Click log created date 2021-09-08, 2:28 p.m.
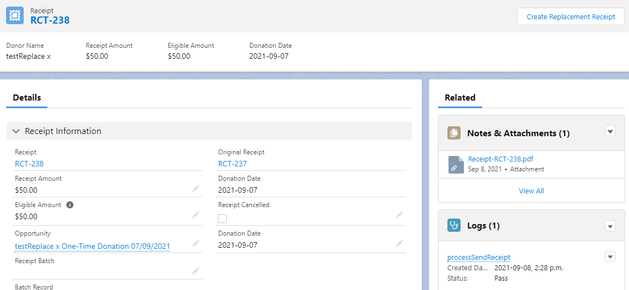This screenshot has width=629, height=290. click(x=529, y=268)
